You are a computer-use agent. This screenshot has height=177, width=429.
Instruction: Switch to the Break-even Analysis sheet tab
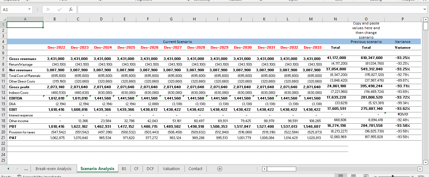[x=54, y=169]
